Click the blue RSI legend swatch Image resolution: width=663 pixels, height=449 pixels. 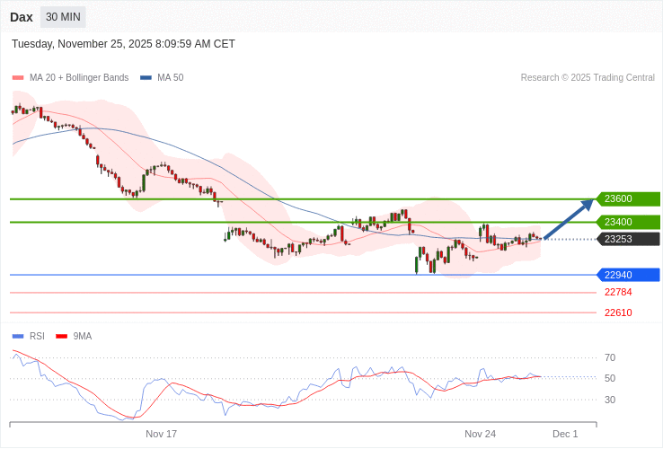(18, 337)
